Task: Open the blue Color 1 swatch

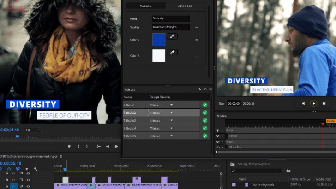Action: 158,40
